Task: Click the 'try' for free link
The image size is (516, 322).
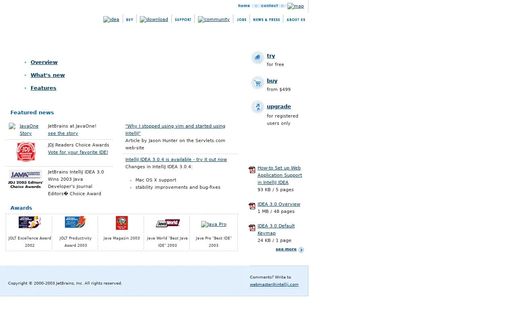Action: (271, 56)
